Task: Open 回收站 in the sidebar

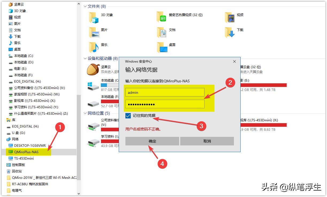Action: coord(17,171)
